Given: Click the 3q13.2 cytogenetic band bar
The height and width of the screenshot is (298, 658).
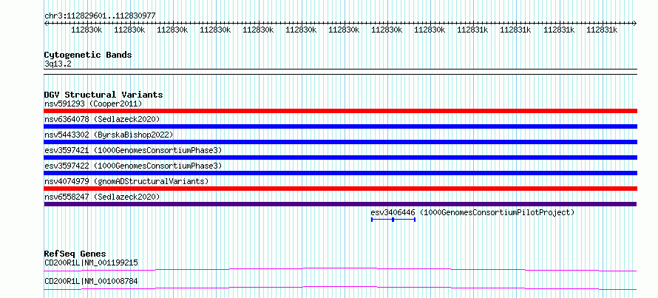Looking at the screenshot, I should pos(340,72).
